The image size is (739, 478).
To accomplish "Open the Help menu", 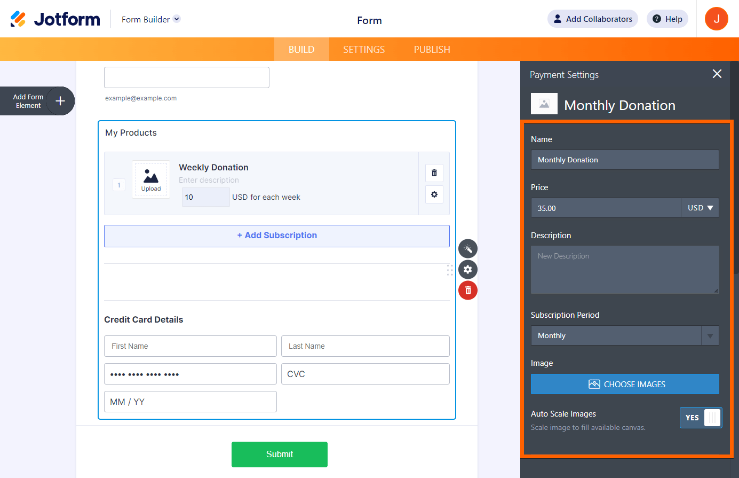I will 668,19.
